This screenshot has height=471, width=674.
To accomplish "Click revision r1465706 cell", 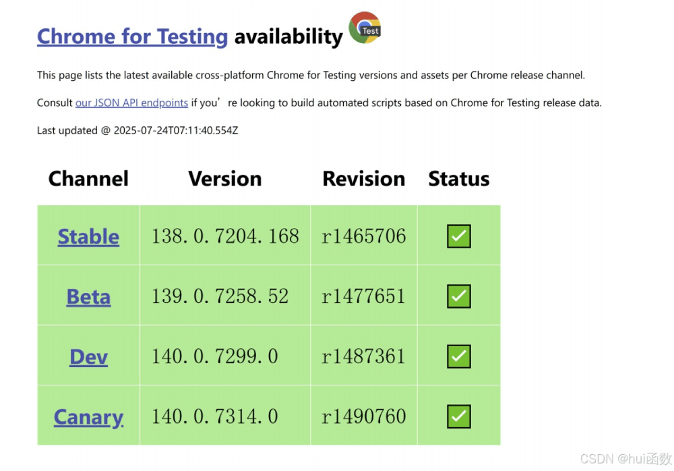I will pyautogui.click(x=364, y=236).
